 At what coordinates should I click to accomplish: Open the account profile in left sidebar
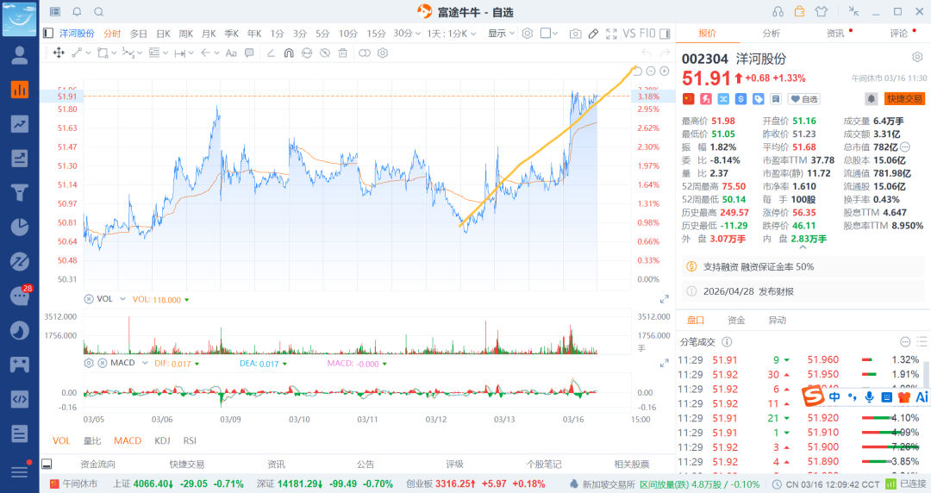click(x=20, y=55)
